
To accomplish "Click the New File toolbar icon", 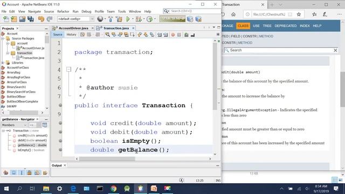I will point(6,19).
